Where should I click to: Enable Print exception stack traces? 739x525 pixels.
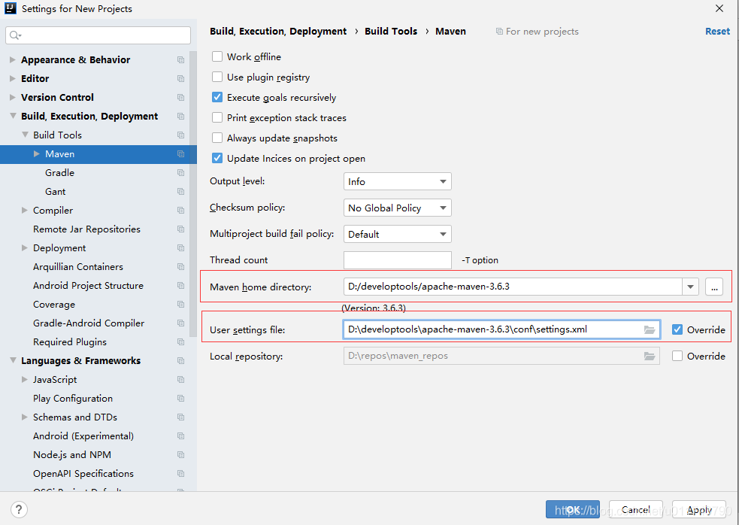click(217, 117)
